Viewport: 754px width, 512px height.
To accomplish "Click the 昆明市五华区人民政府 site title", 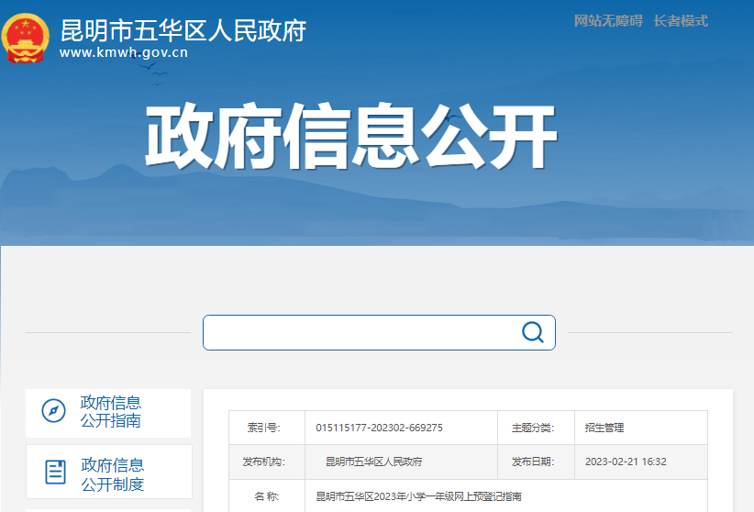I will click(183, 30).
